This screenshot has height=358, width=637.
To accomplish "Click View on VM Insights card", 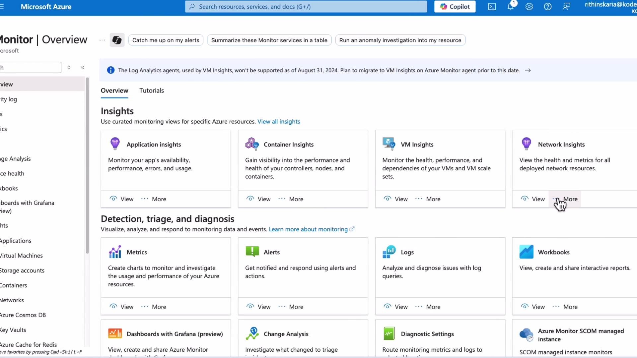I will 395,199.
